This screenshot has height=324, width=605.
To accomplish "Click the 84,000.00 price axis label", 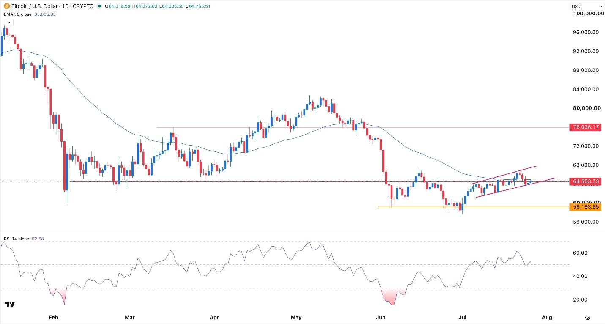I will [x=585, y=89].
